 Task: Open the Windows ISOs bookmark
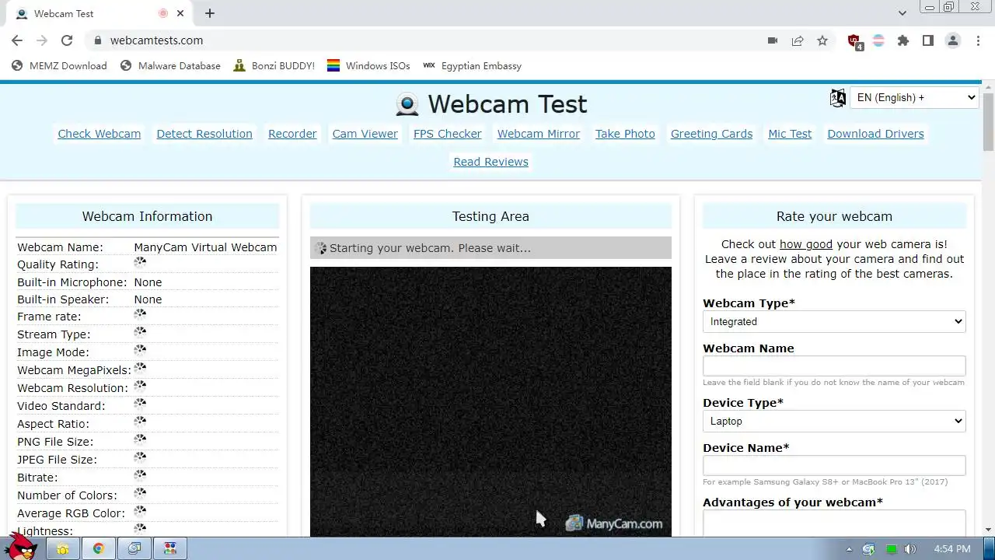tap(368, 66)
